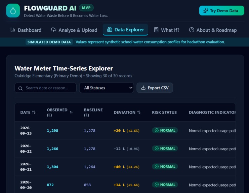Open the Dashboard tab
The width and height of the screenshot is (249, 193).
point(26,30)
